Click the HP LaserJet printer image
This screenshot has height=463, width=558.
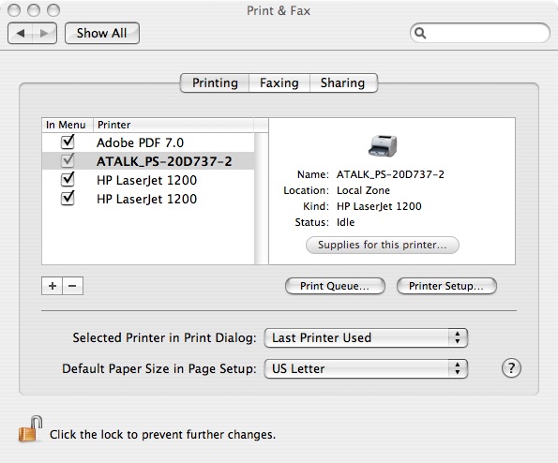[383, 146]
